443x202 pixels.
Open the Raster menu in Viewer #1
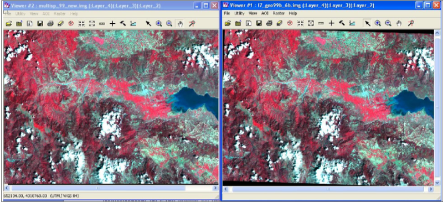click(279, 13)
